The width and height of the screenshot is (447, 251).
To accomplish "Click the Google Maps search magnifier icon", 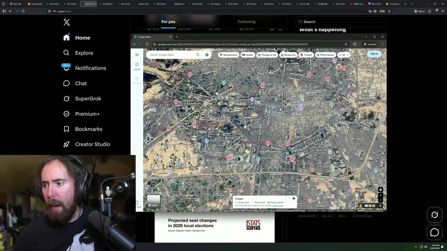I will point(198,55).
